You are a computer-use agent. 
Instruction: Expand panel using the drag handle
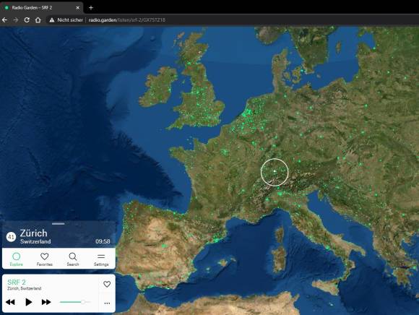[x=59, y=224]
